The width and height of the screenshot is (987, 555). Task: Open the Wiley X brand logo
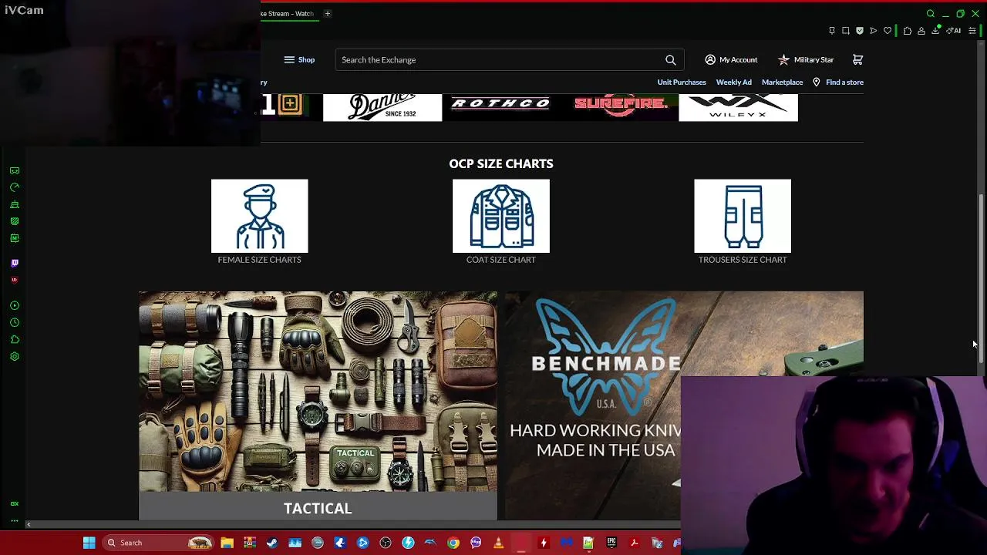point(738,107)
